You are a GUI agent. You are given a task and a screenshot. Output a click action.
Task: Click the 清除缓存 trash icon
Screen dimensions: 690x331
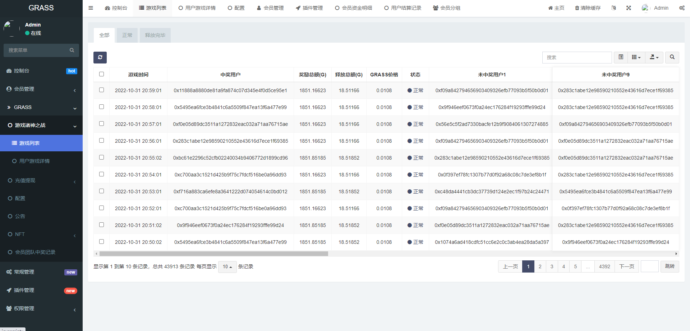[x=577, y=8]
